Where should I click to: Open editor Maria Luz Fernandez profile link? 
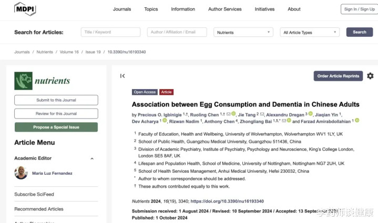(52, 173)
